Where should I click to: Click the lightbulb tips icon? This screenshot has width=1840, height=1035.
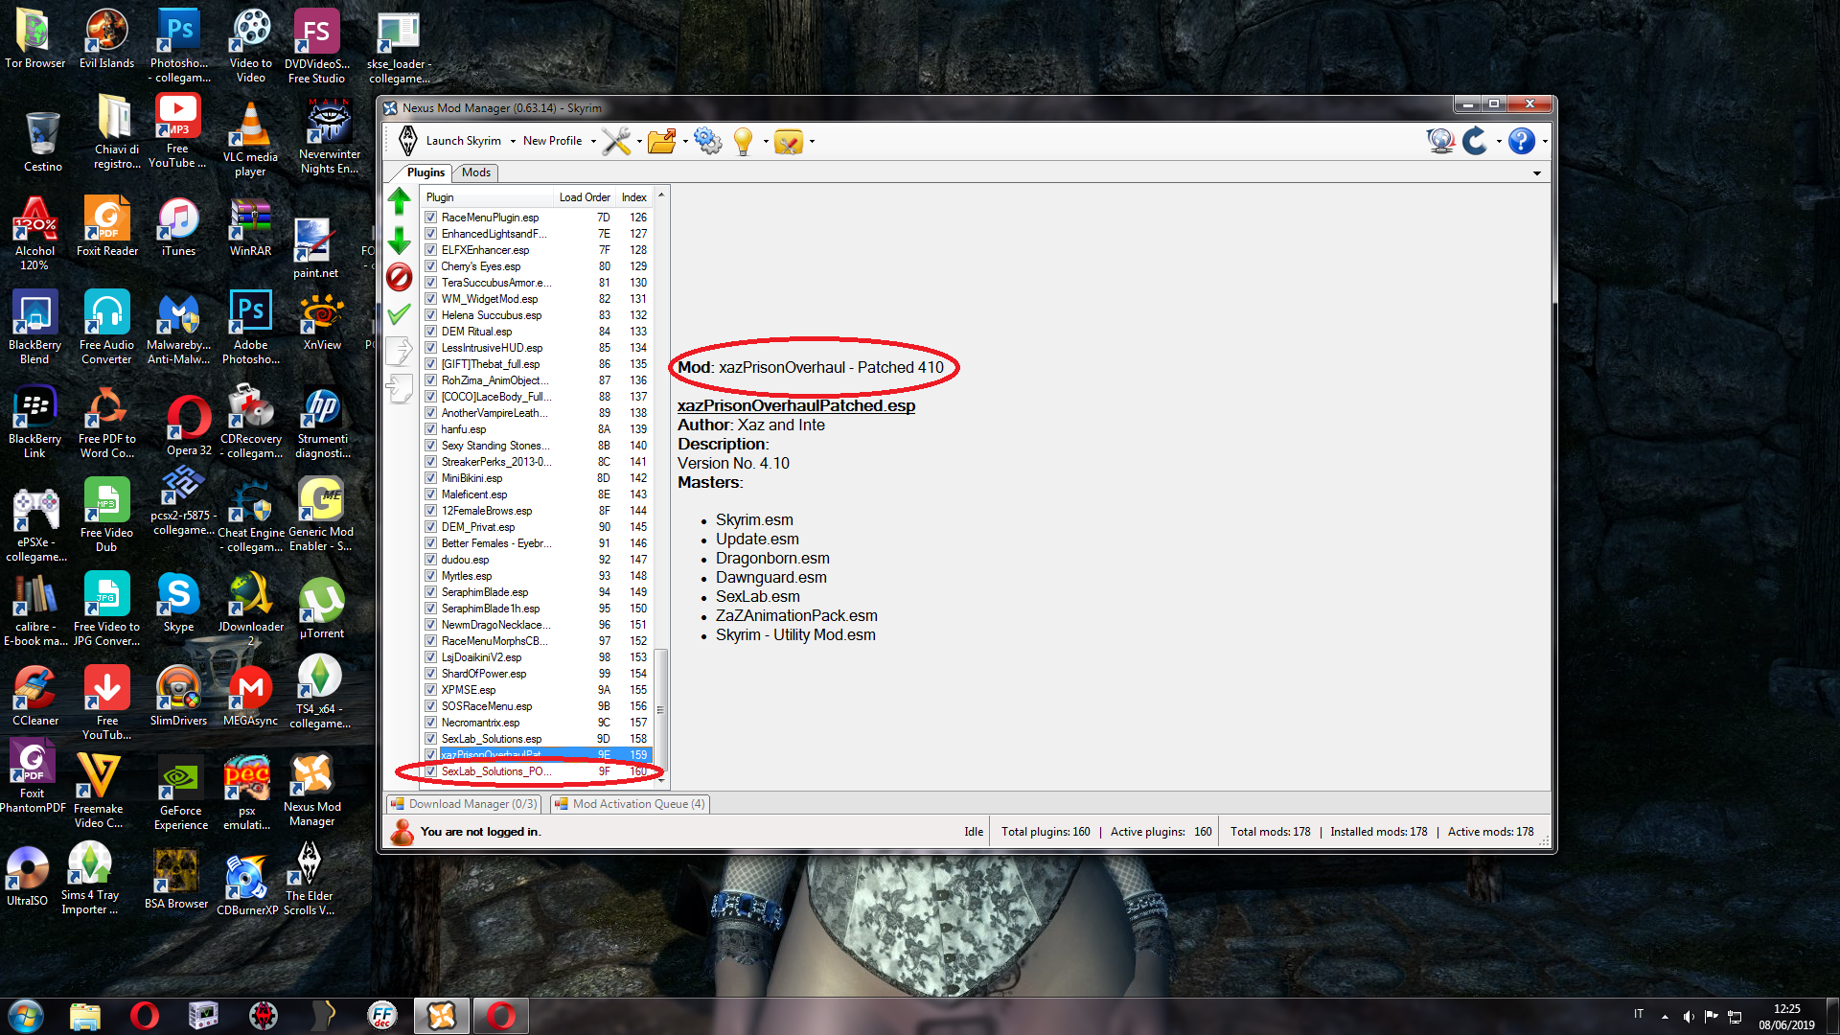[x=744, y=141]
